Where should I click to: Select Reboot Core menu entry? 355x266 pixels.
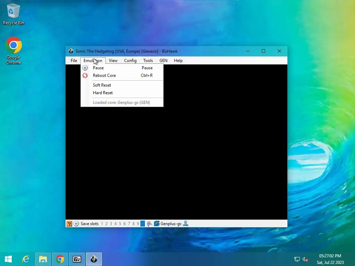point(122,76)
